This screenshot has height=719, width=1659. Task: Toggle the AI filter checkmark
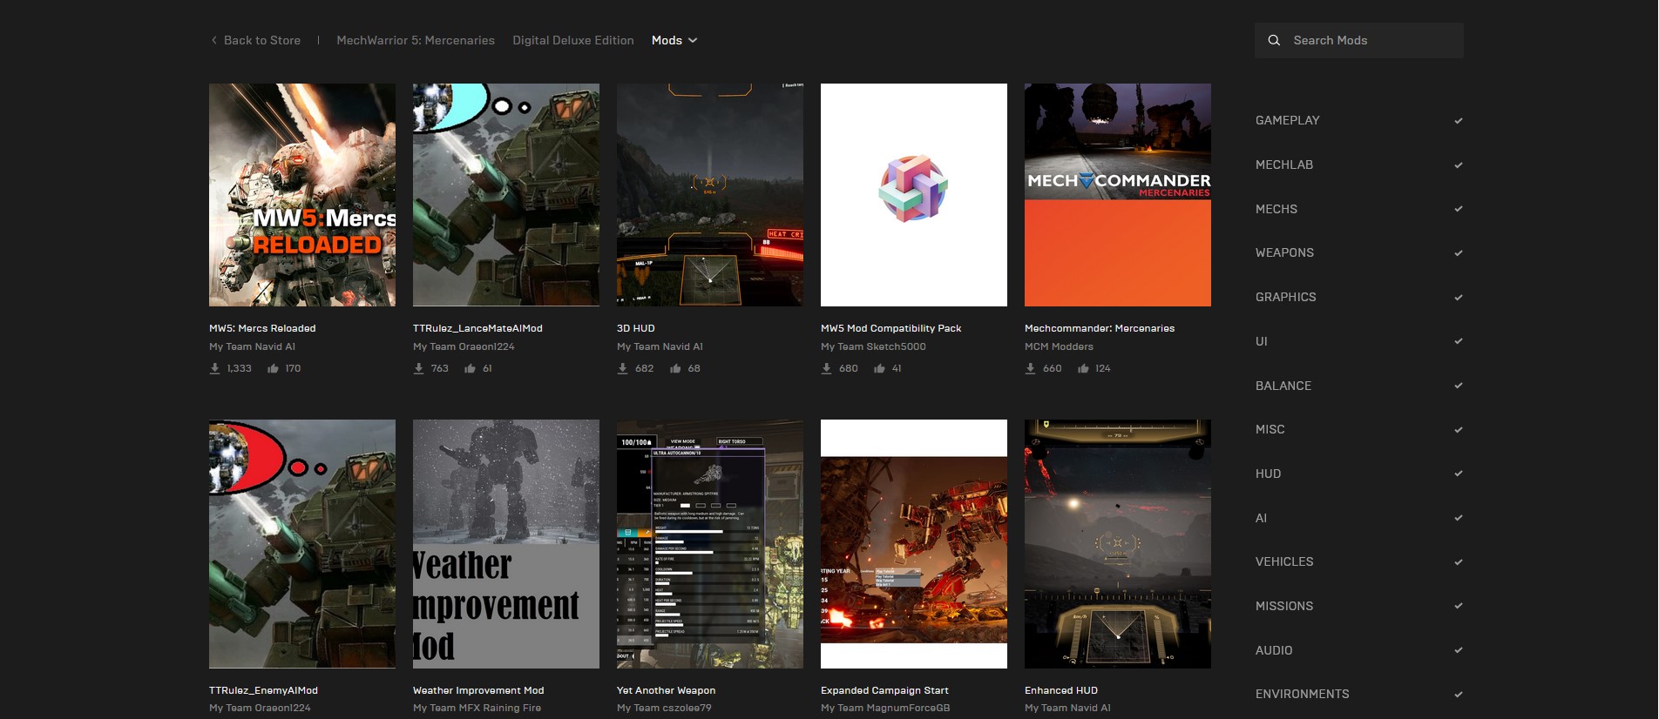click(1459, 518)
